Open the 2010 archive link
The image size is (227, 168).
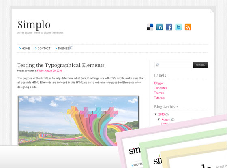(x=162, y=115)
